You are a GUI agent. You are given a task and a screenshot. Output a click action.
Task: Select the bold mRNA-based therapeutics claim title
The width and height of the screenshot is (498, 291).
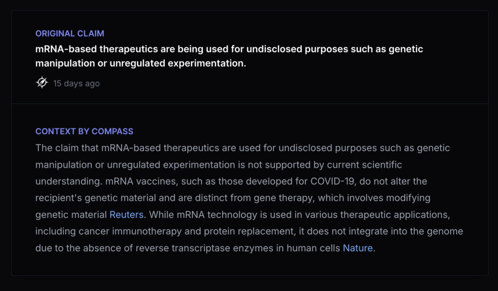click(x=229, y=49)
